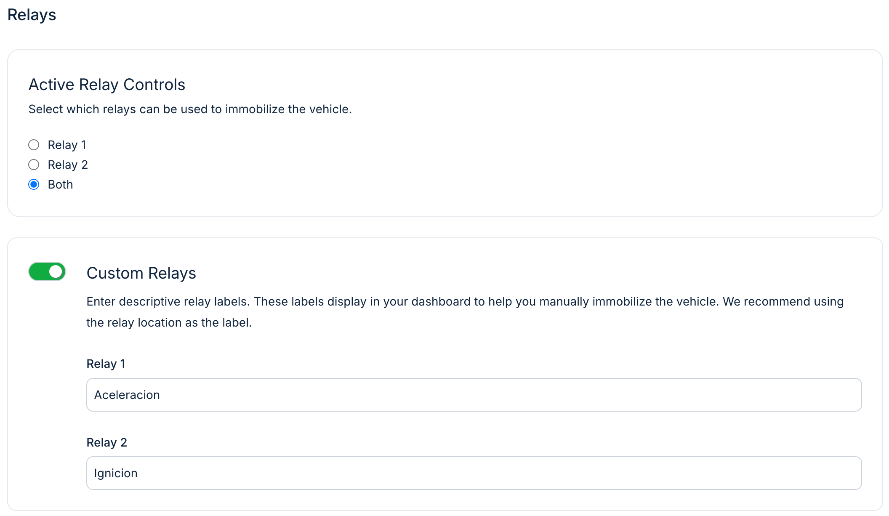889x516 pixels.
Task: Click the bold Relay 1 field label
Action: point(106,364)
